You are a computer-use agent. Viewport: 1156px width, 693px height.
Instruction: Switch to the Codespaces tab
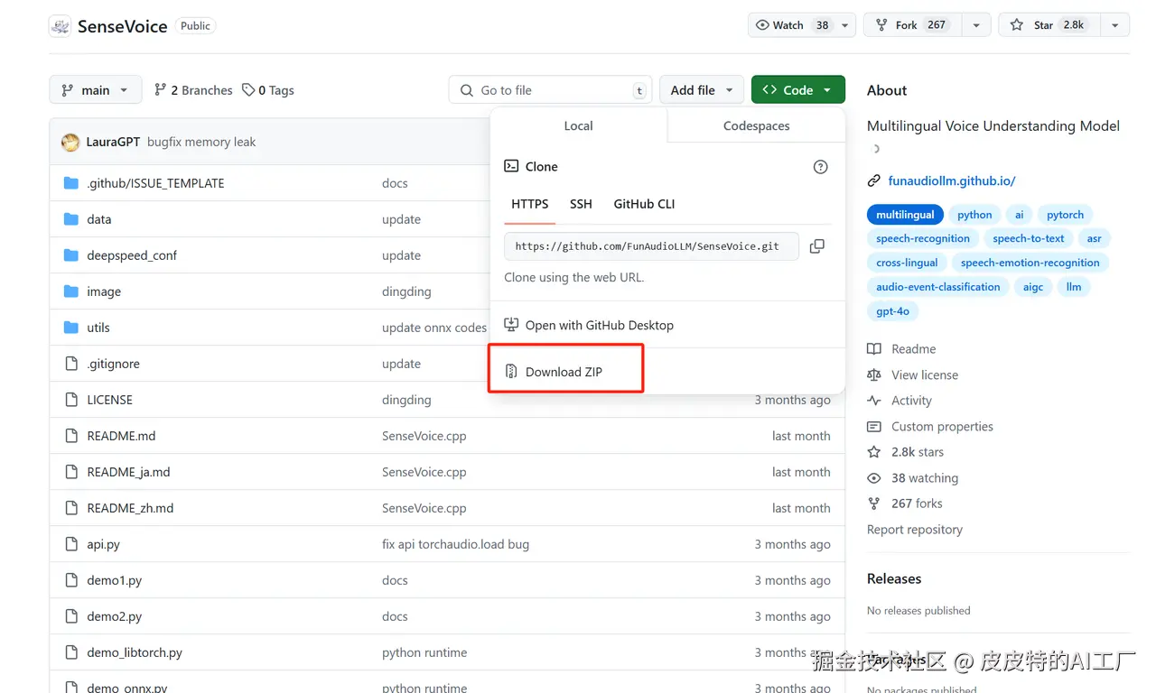coord(757,125)
